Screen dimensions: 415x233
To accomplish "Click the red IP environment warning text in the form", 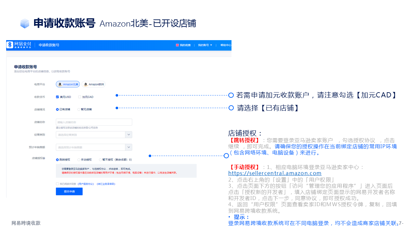I will pyautogui.click(x=119, y=173).
